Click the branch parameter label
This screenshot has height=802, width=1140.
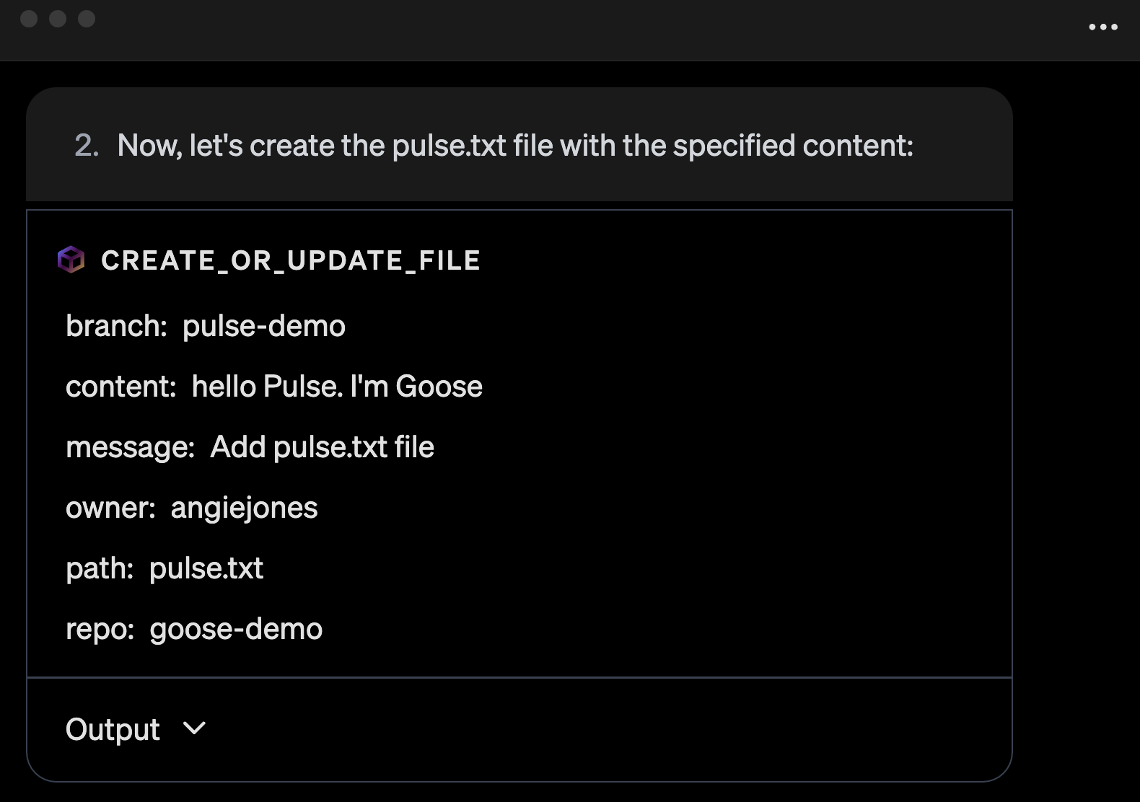[116, 326]
